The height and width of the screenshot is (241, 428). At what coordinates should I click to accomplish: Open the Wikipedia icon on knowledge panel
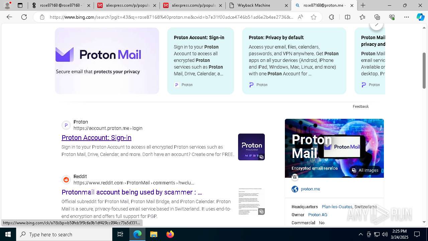click(x=295, y=177)
